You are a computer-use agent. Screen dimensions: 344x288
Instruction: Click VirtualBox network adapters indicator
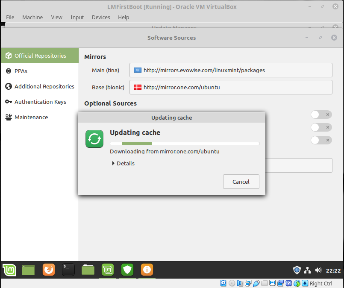click(x=248, y=283)
